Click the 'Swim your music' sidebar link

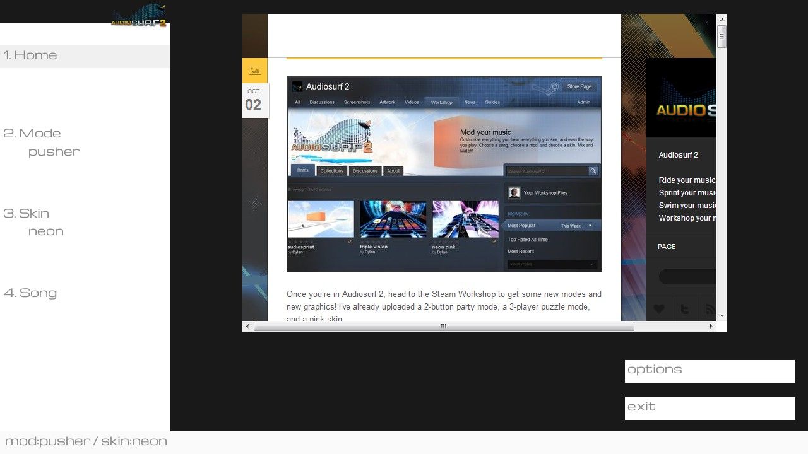[687, 206]
